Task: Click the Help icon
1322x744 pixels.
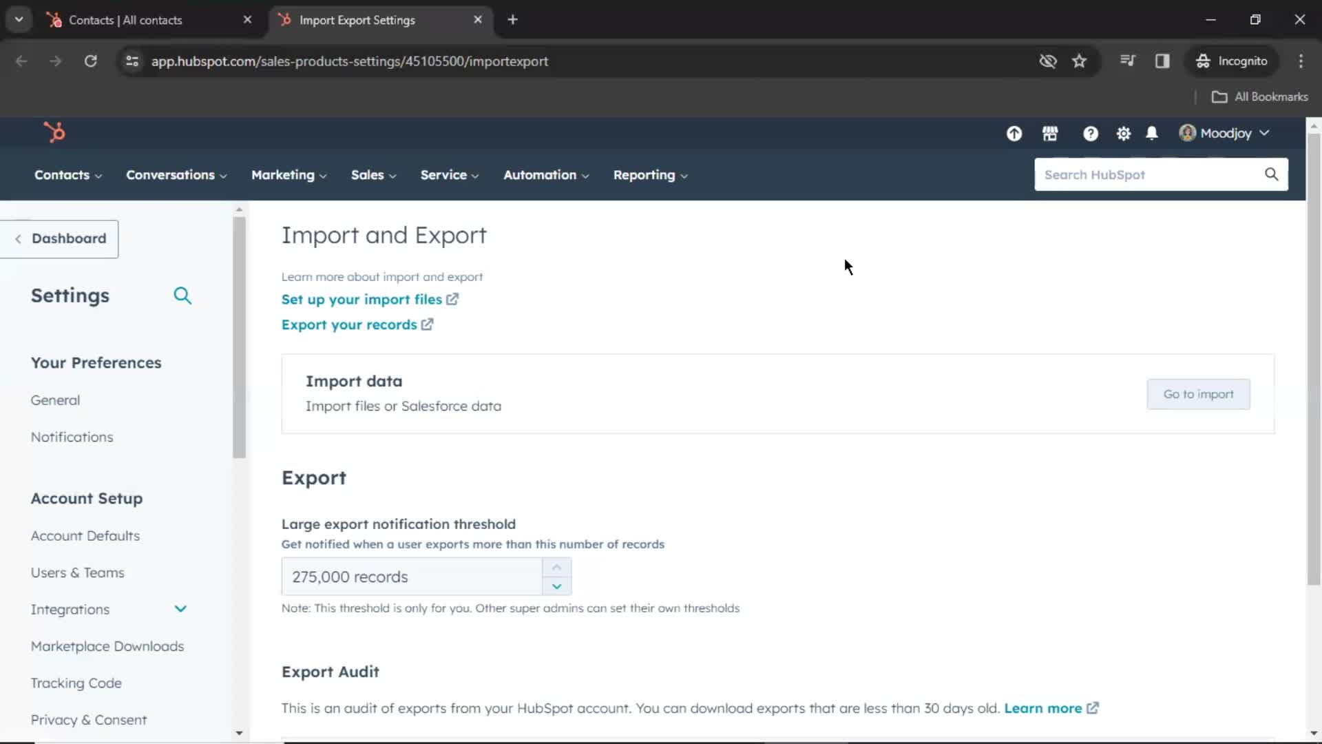Action: 1089,133
